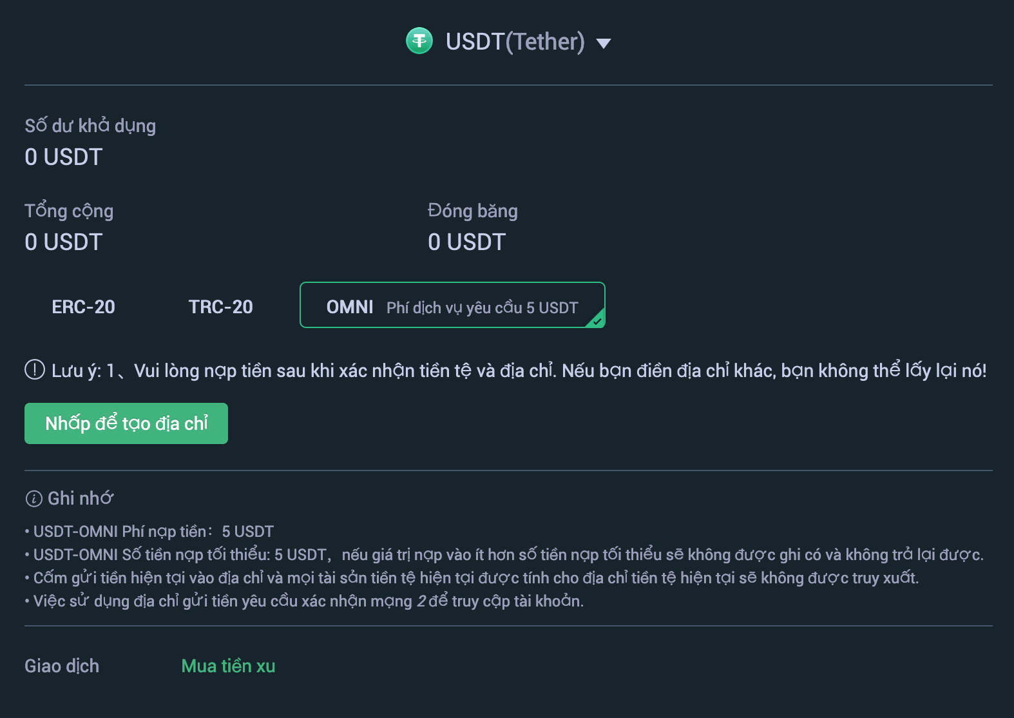The height and width of the screenshot is (718, 1014).
Task: Click the info icon next to Ghi nhớ
Action: tap(33, 499)
